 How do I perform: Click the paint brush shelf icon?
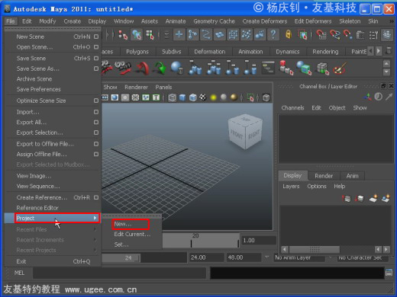tap(340, 68)
